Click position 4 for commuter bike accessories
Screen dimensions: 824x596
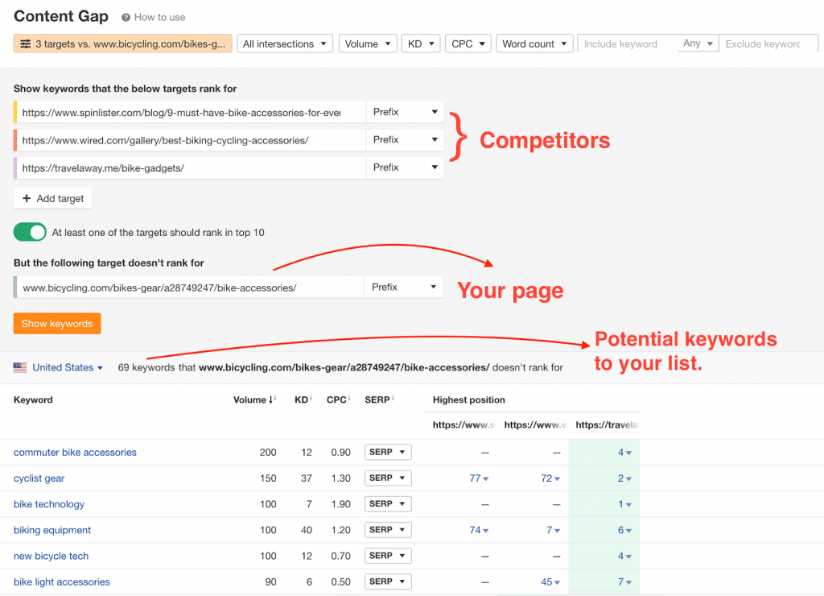624,453
